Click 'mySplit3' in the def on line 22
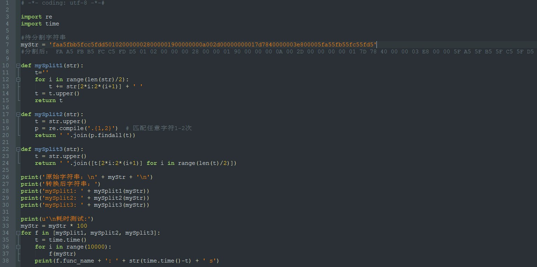537x267 pixels. [49, 149]
